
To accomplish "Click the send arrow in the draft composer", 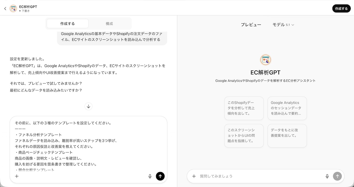I will (x=160, y=176).
